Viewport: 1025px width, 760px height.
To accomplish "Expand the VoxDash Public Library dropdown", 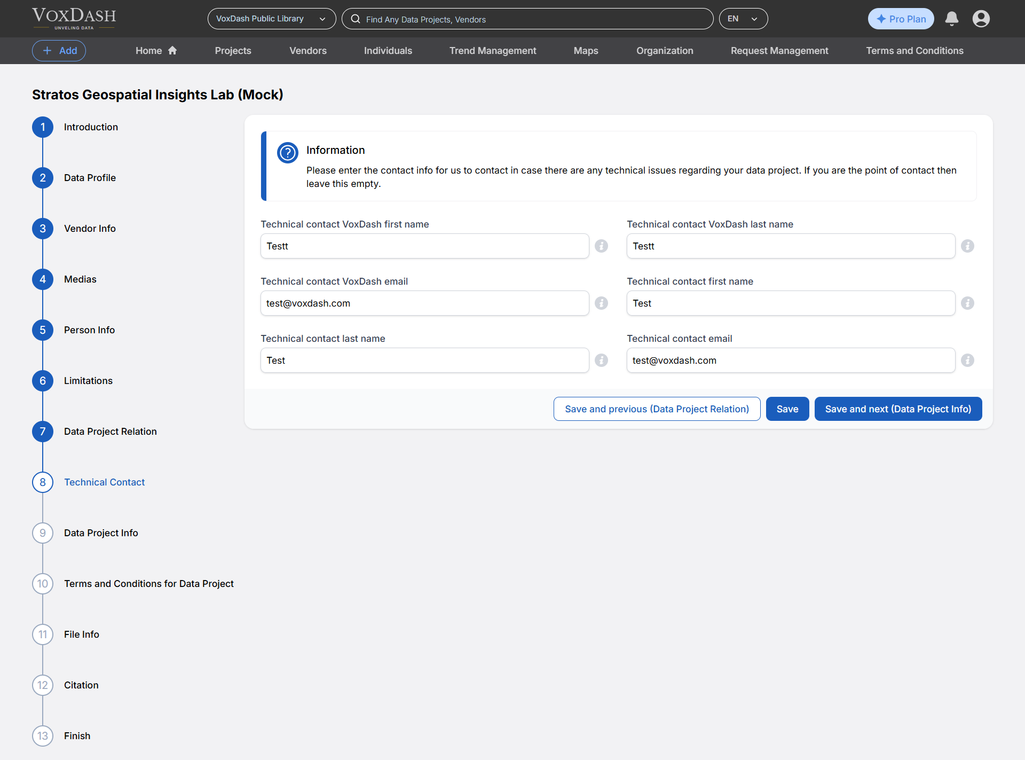I will pyautogui.click(x=271, y=19).
